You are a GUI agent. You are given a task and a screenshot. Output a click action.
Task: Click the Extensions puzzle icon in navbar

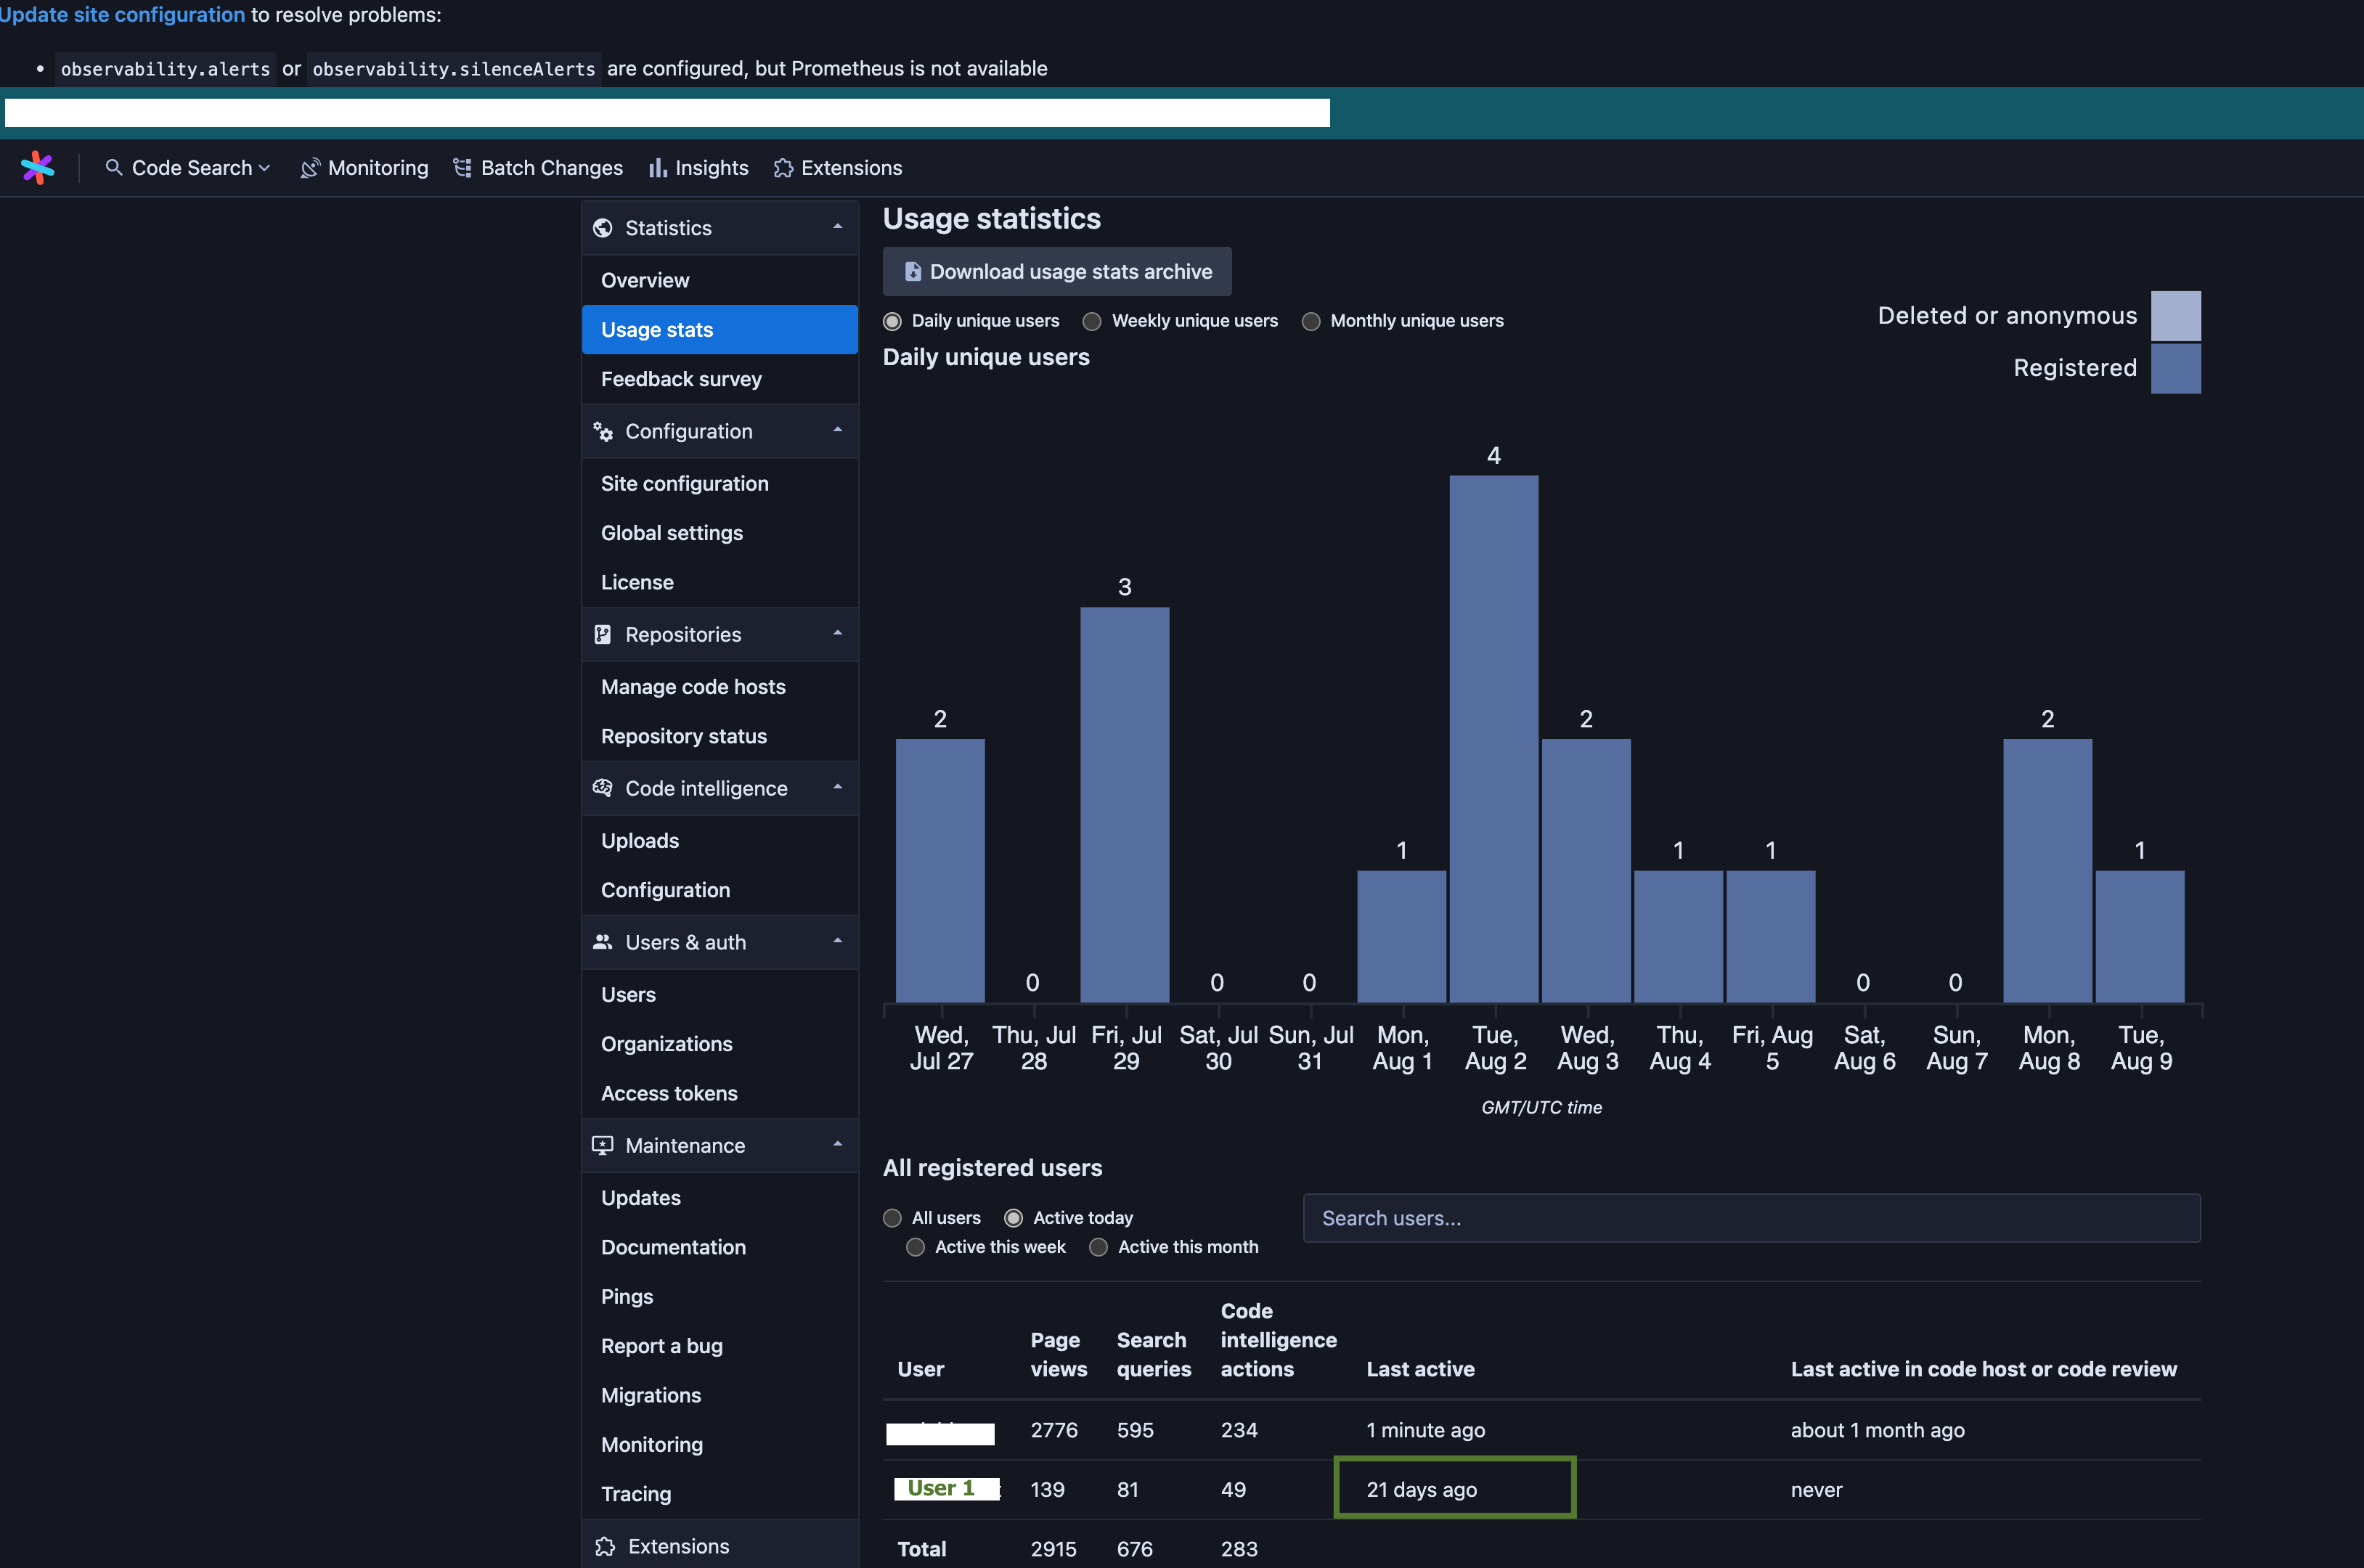(x=783, y=168)
